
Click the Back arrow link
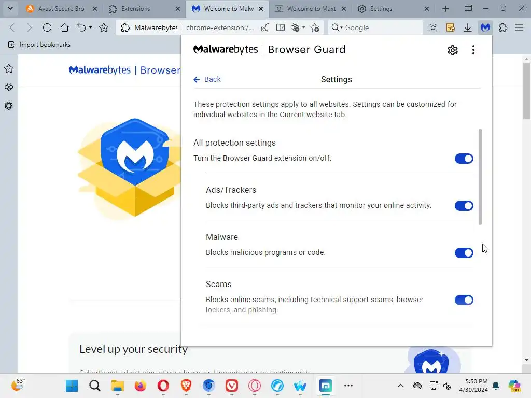coord(207,79)
